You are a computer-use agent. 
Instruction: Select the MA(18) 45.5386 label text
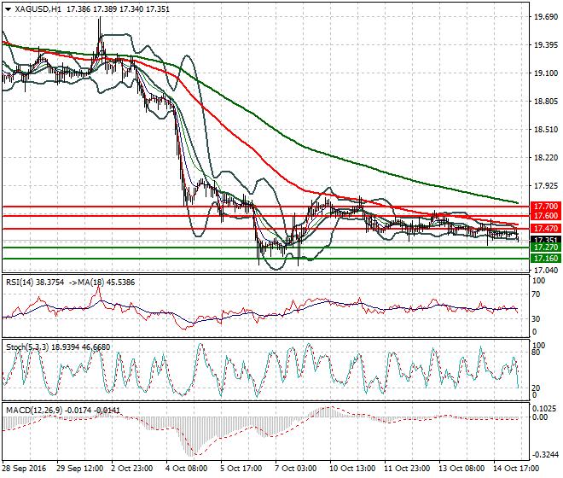pyautogui.click(x=105, y=283)
